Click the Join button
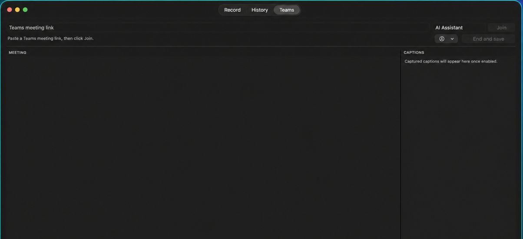The height and width of the screenshot is (239, 523). point(501,28)
